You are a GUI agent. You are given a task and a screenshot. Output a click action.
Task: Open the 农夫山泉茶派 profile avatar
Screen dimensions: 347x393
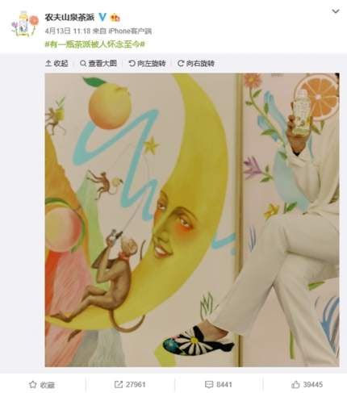coord(25,24)
